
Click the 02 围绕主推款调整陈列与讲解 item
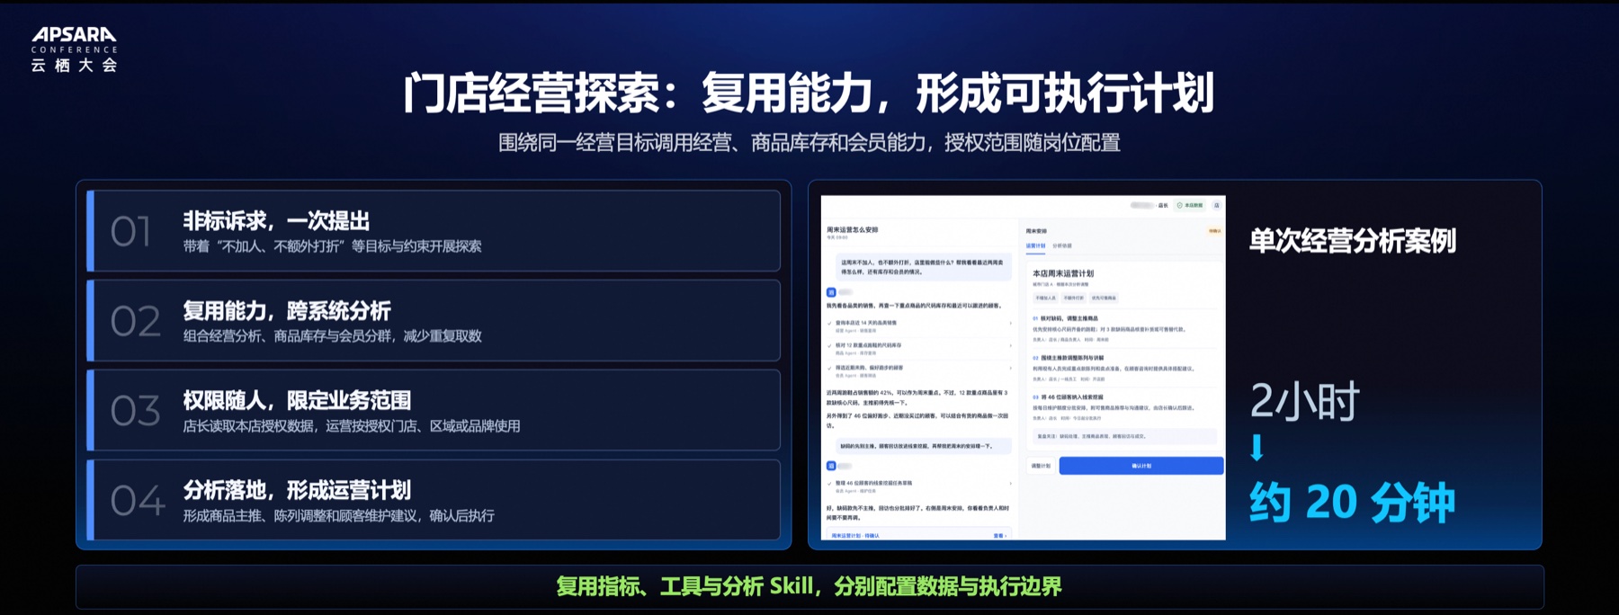tap(1125, 368)
